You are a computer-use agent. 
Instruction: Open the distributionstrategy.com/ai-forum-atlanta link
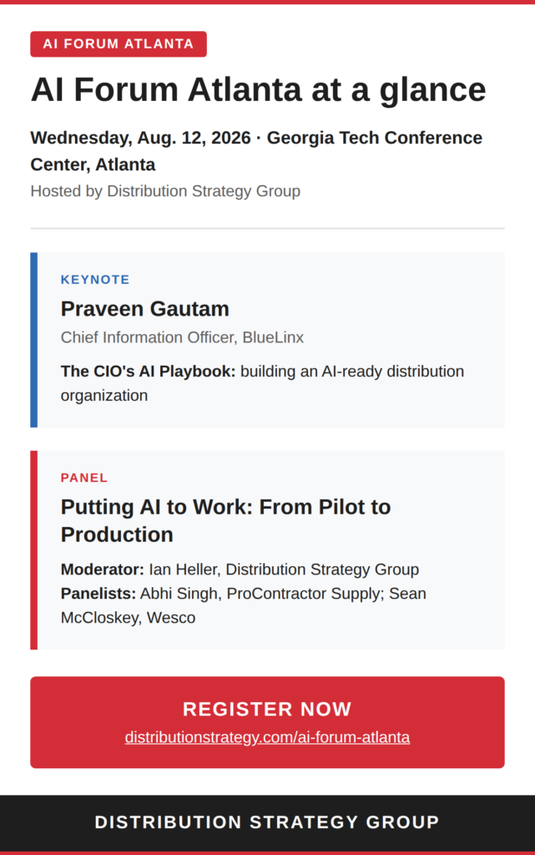[x=267, y=737]
